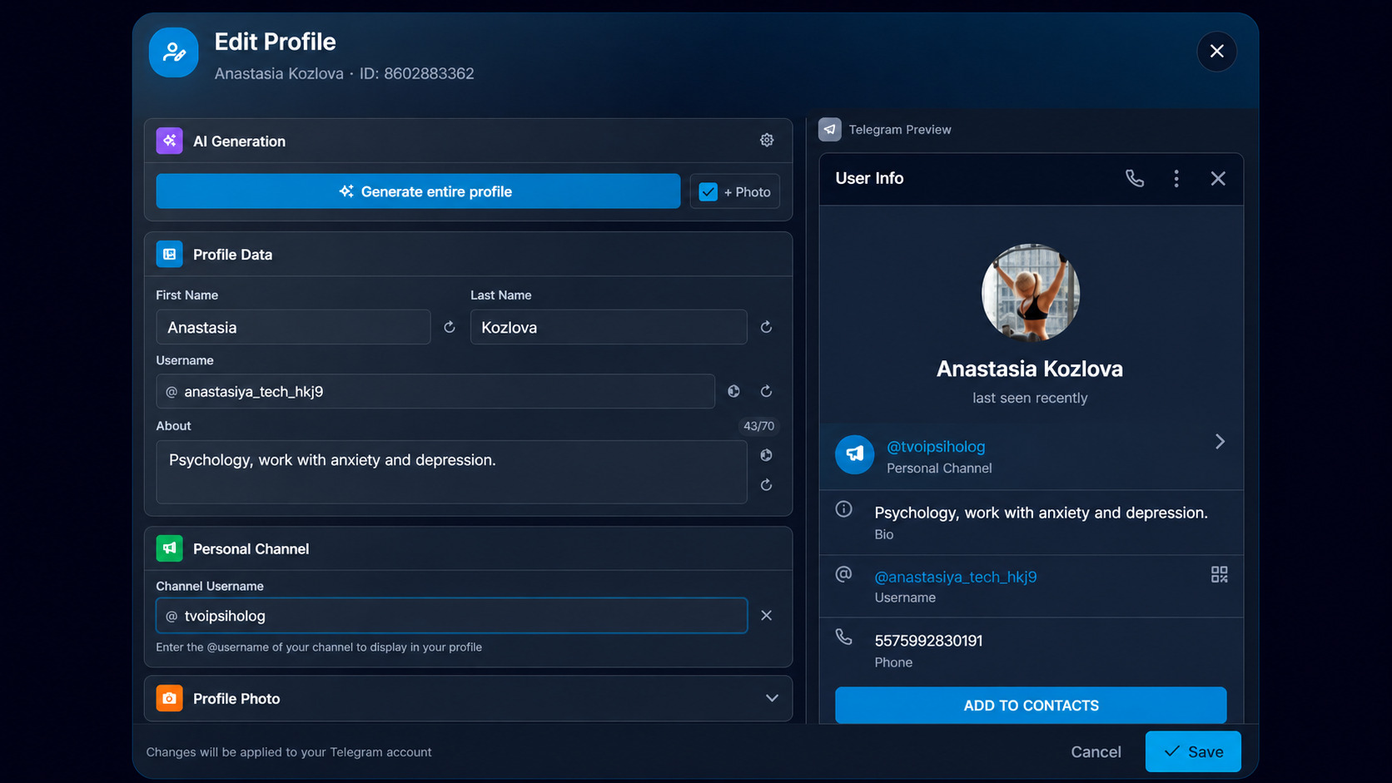
Task: Click the 'last seen recently' status
Action: pyautogui.click(x=1030, y=398)
